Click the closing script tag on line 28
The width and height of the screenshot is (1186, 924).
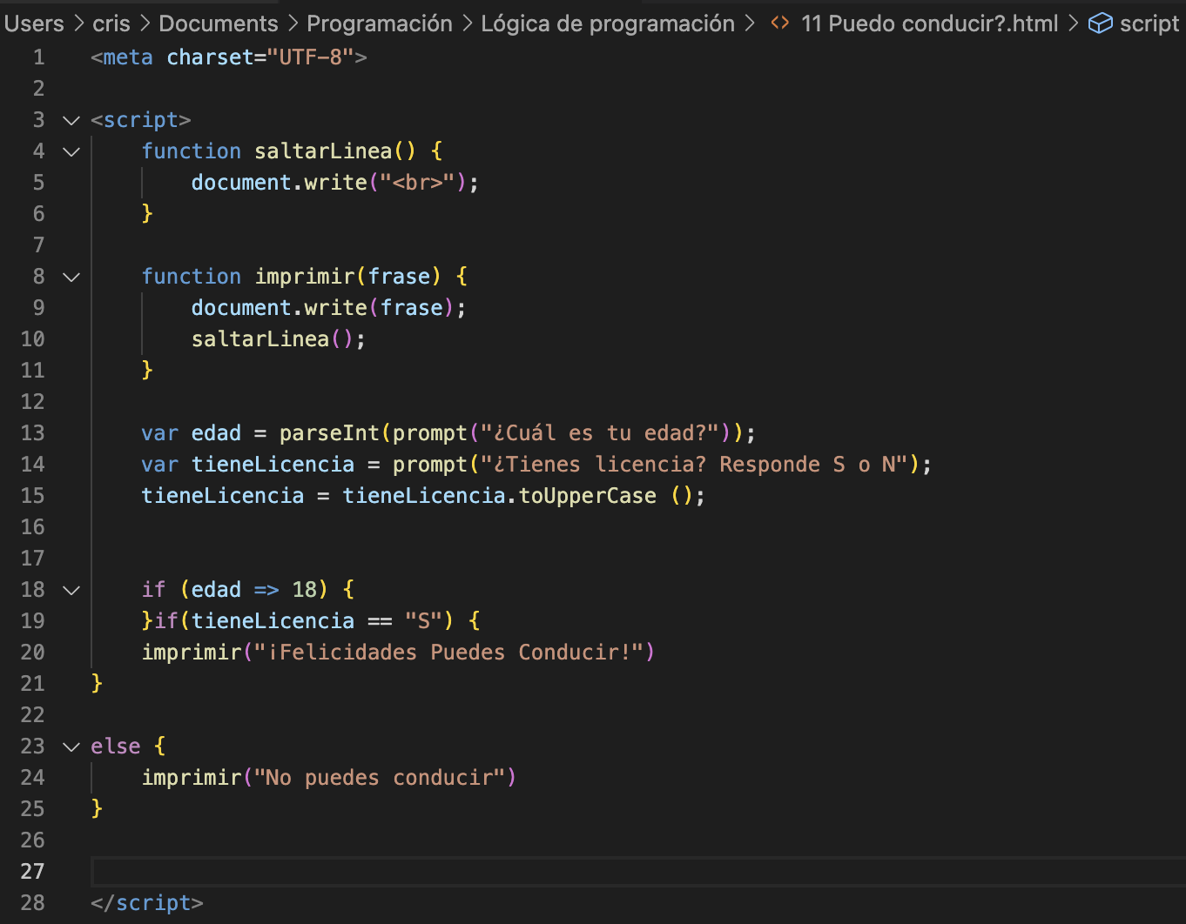coord(147,903)
